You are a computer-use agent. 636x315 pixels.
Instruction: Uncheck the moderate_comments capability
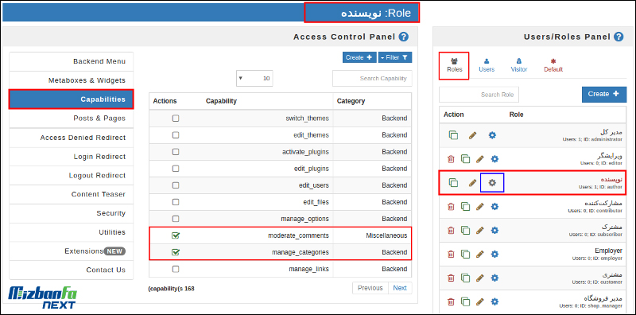176,235
